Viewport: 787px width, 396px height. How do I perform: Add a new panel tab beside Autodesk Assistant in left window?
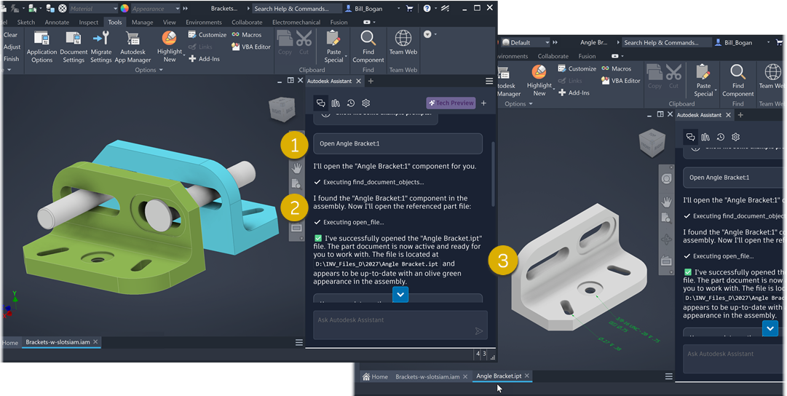pyautogui.click(x=371, y=81)
